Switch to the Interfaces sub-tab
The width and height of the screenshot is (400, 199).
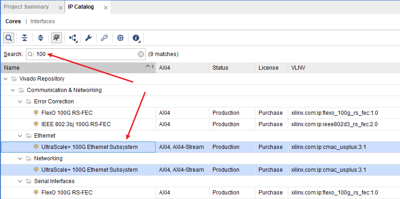coord(42,21)
